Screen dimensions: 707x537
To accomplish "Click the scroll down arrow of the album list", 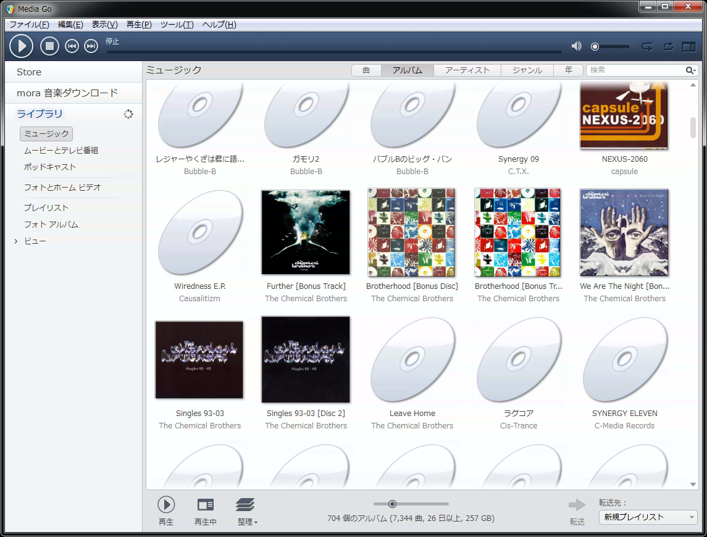I will tap(693, 485).
